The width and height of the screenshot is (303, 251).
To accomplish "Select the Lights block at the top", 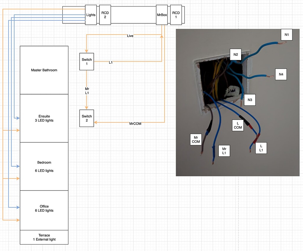I will pyautogui.click(x=91, y=15).
